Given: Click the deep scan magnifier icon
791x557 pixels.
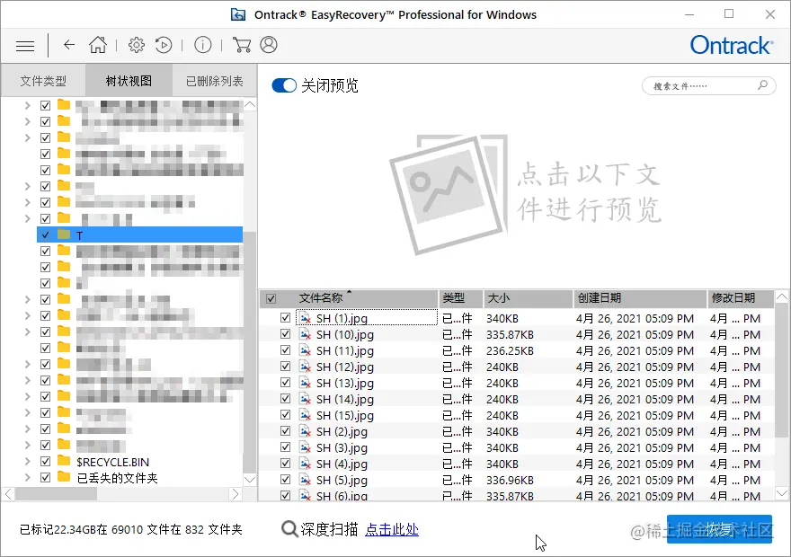Looking at the screenshot, I should (289, 529).
